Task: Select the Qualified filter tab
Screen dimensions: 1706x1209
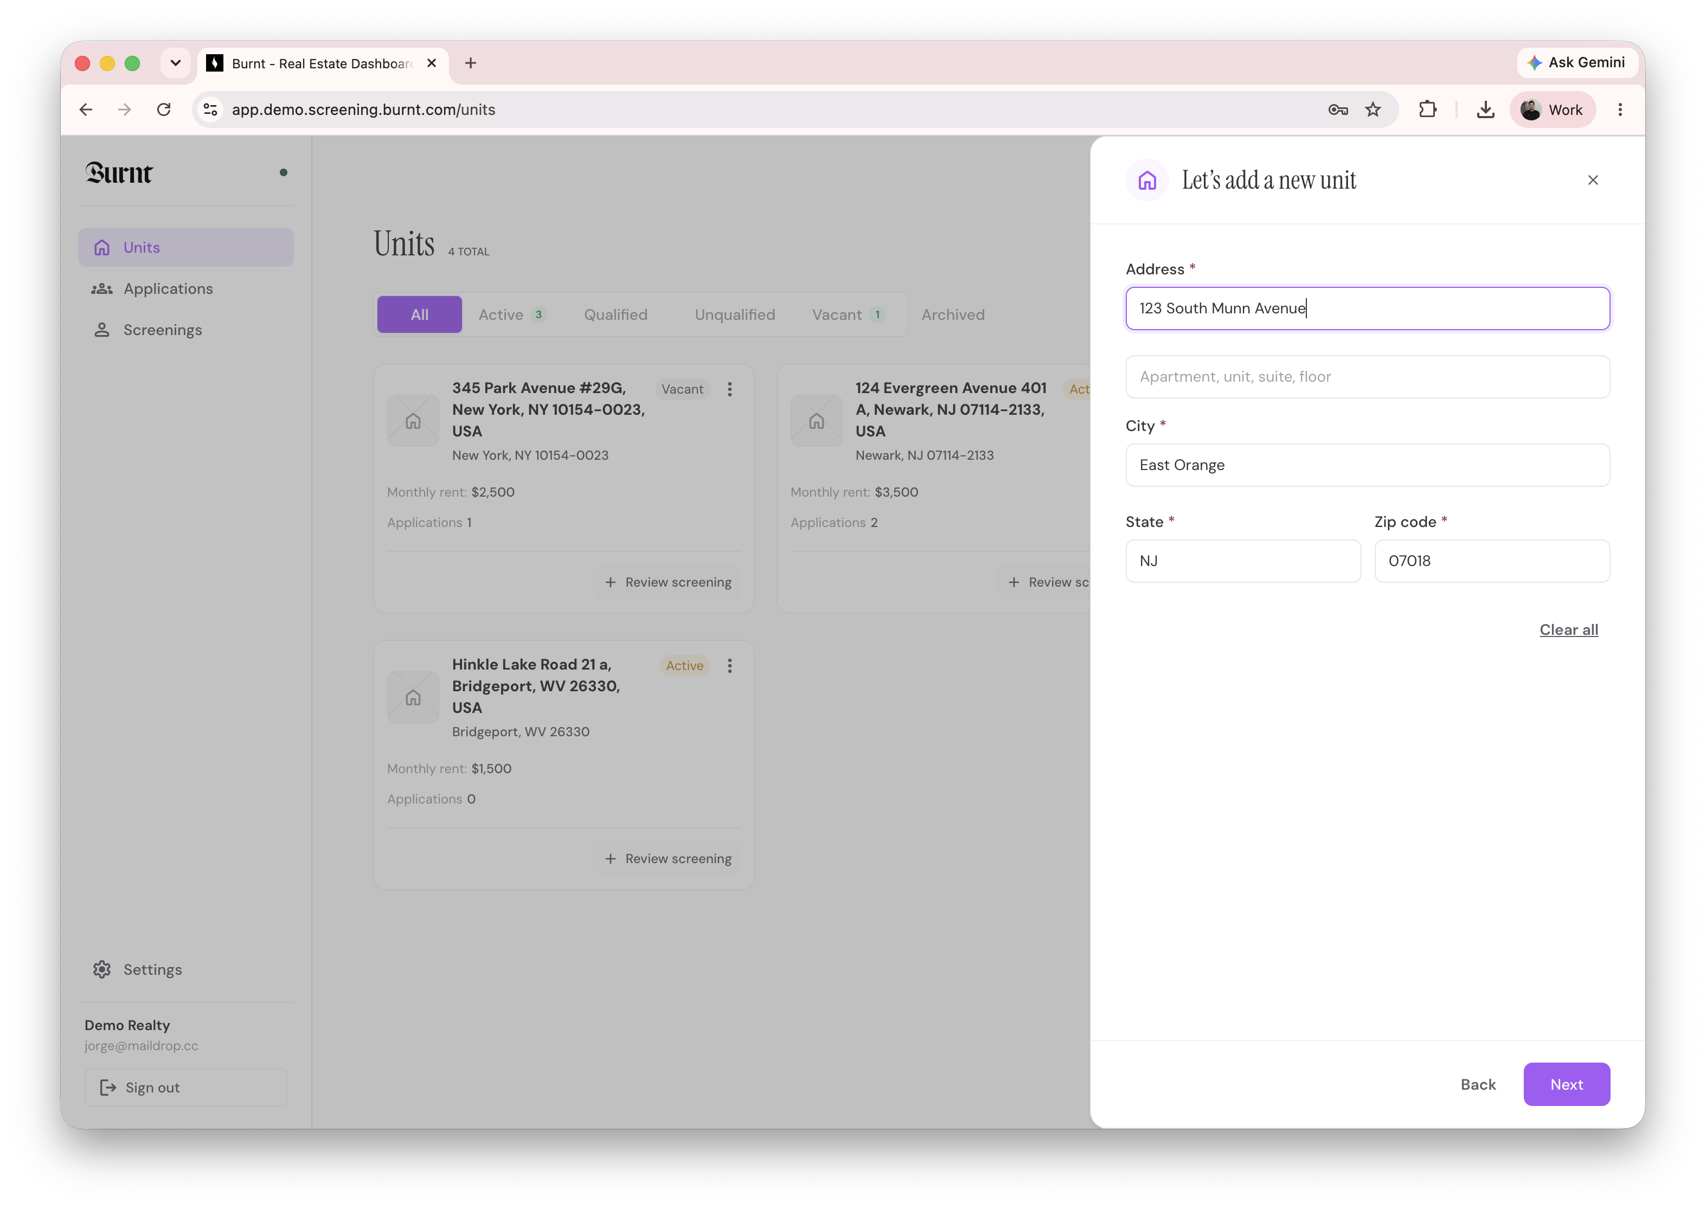Action: (616, 314)
